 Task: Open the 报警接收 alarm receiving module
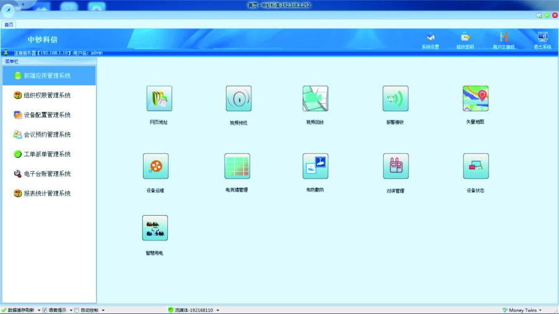point(395,99)
